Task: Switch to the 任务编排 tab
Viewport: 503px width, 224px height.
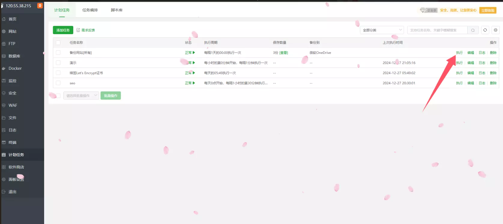Action: tap(90, 10)
